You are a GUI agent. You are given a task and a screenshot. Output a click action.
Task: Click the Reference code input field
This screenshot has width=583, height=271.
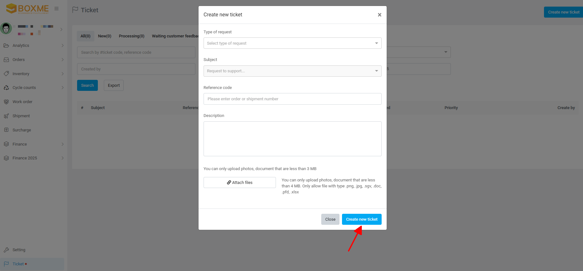(292, 99)
